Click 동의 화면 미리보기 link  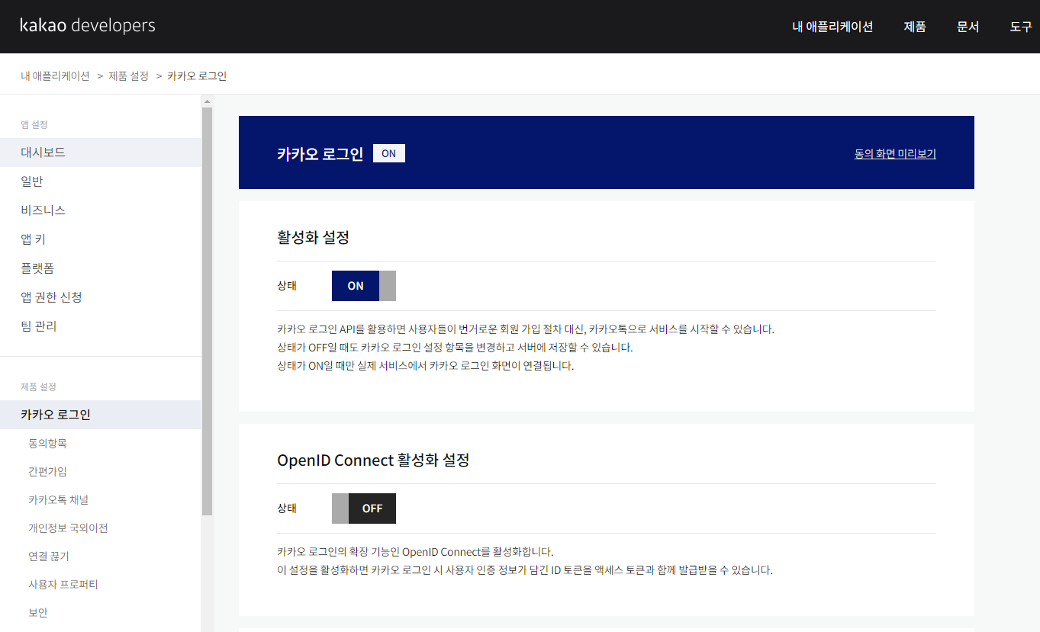(895, 153)
